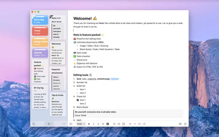The width and height of the screenshot is (219, 137).
Task: Open the Body text style dropdown
Action: [81, 124]
